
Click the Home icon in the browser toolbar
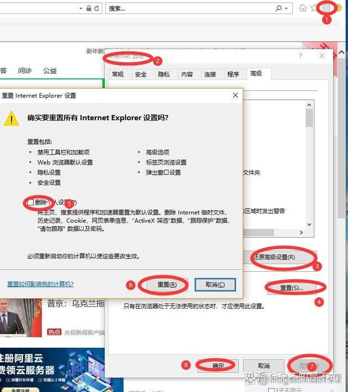(x=302, y=8)
